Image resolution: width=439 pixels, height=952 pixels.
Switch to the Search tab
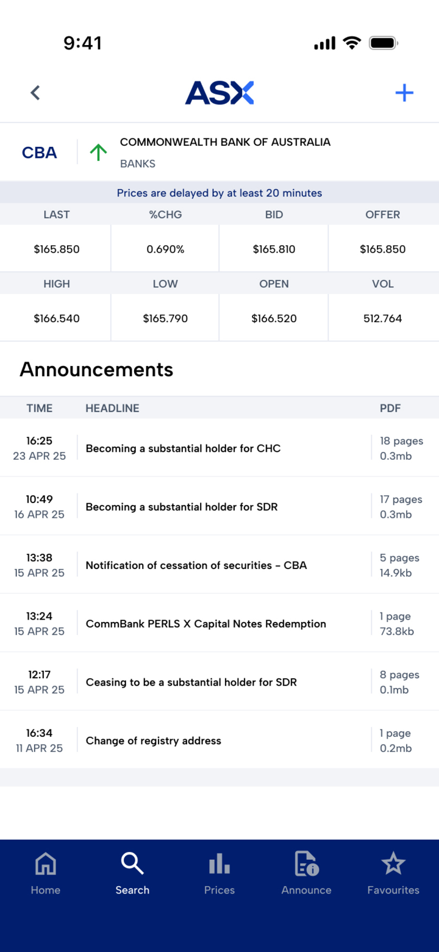pyautogui.click(x=132, y=873)
